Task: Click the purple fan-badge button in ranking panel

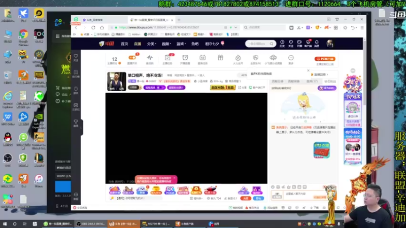Action: point(327,88)
